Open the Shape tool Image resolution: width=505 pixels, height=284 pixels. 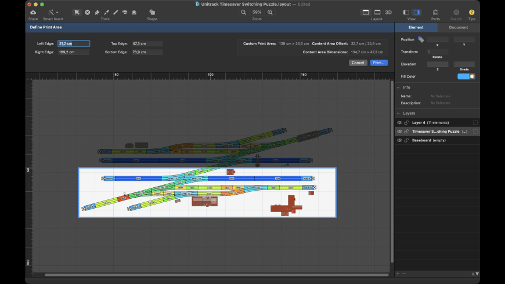[152, 12]
